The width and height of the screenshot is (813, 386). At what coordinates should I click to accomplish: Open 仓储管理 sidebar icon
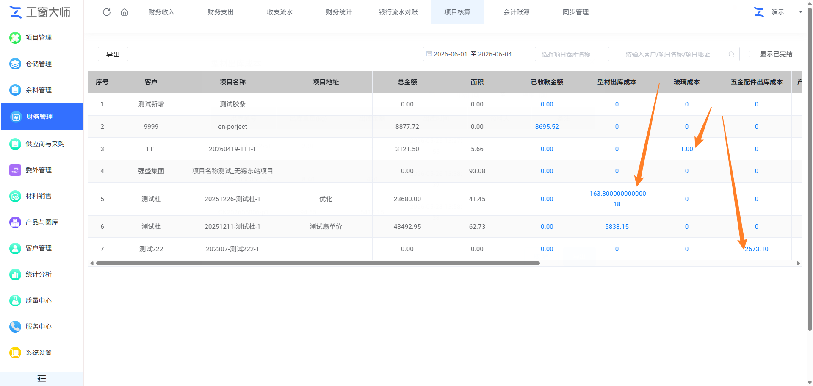click(15, 64)
